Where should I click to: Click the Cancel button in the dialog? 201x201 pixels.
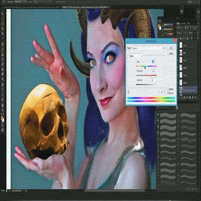[171, 53]
